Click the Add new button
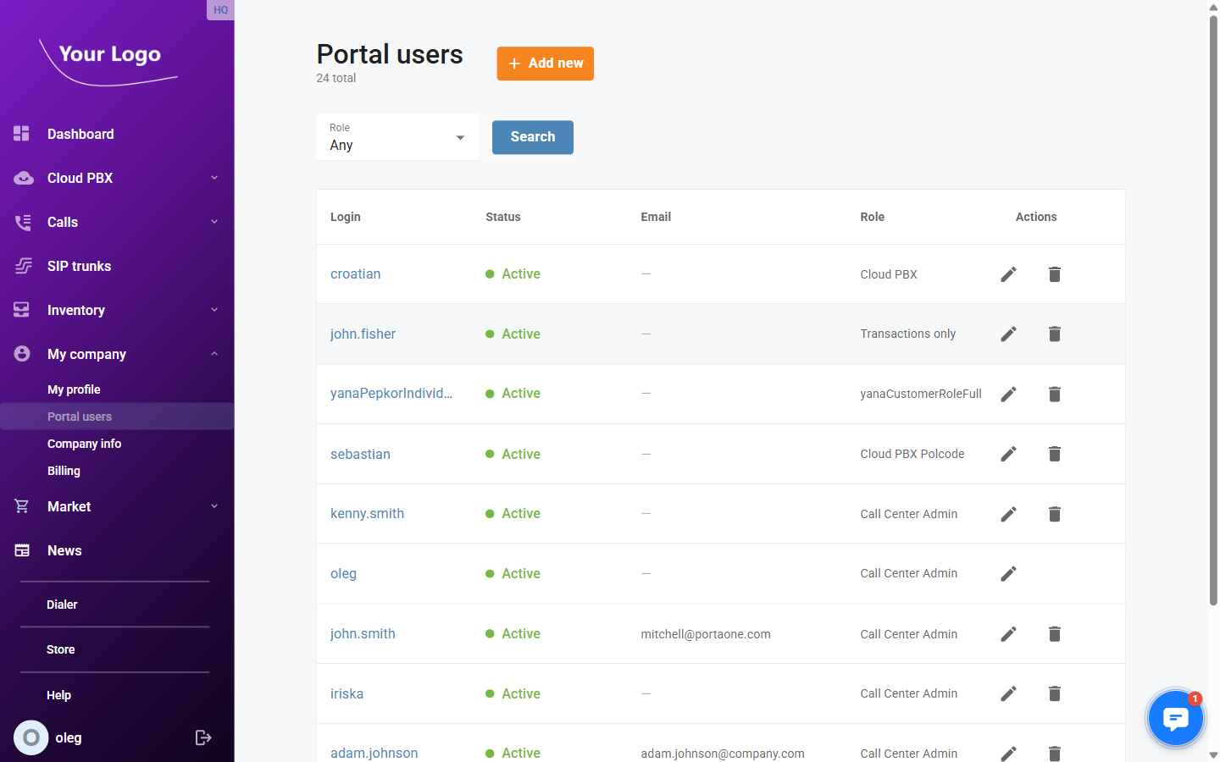This screenshot has width=1220, height=762. (x=545, y=63)
